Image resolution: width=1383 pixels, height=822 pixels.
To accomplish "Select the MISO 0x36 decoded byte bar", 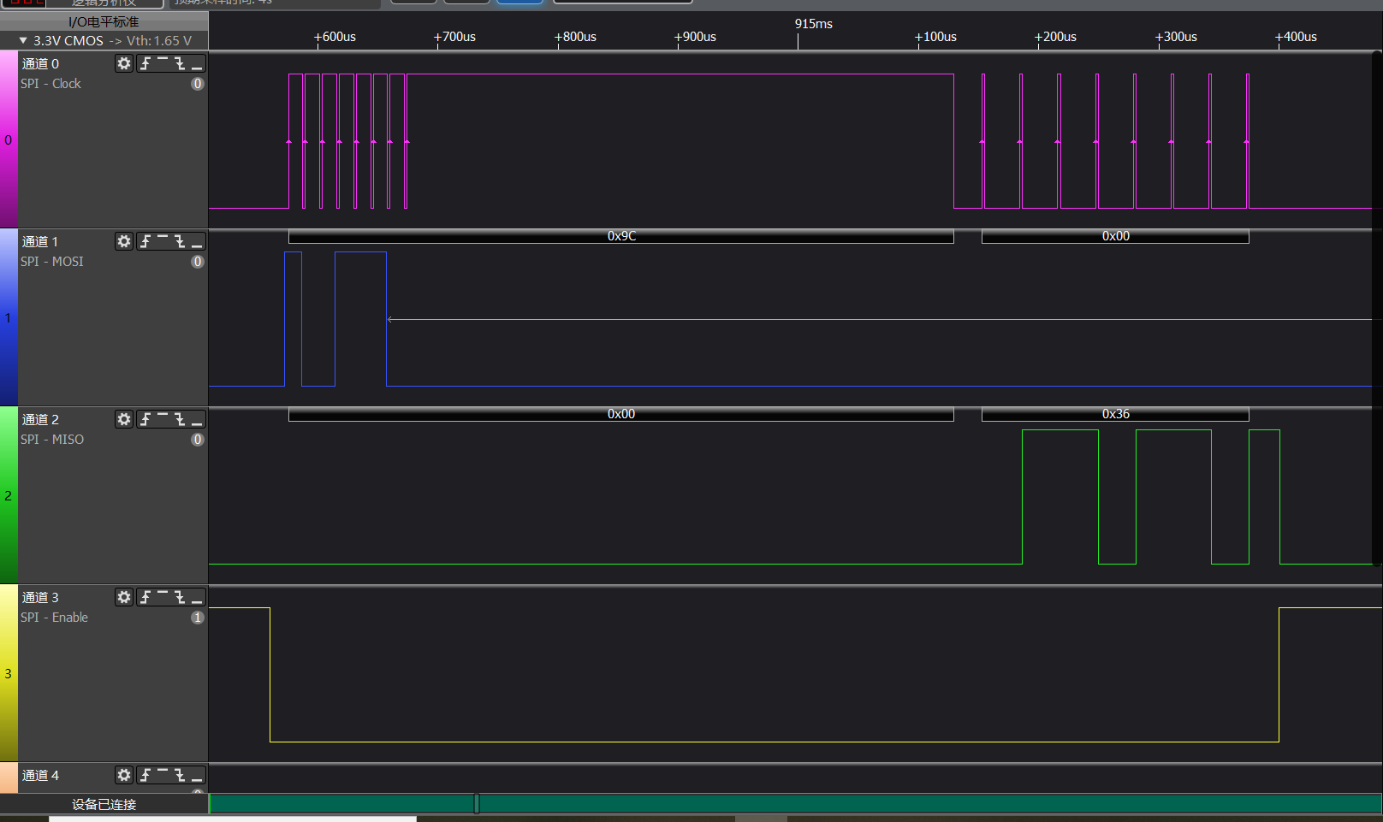I will 1115,414.
